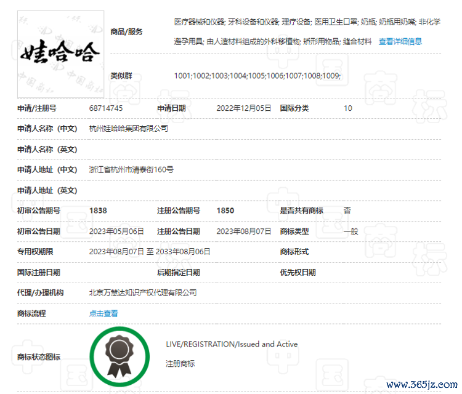The height and width of the screenshot is (394, 462).
Task: Select the LIVE/REGISTRATION/Issued and Active status text
Action: [232, 344]
